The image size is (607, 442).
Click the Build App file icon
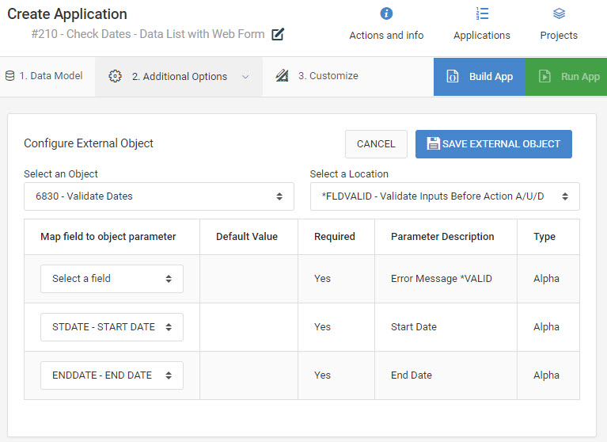(453, 76)
